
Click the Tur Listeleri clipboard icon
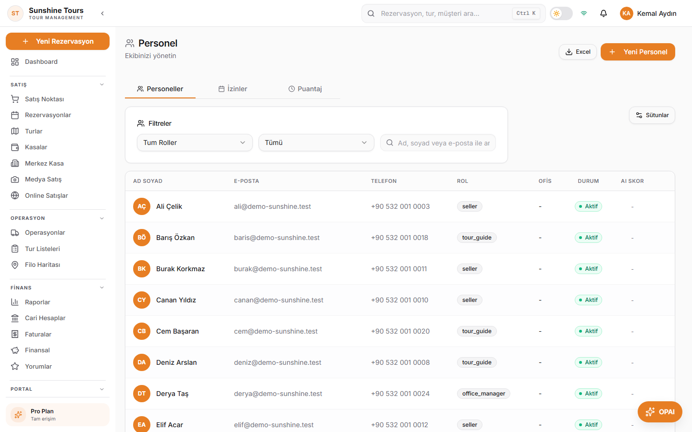[x=15, y=249]
